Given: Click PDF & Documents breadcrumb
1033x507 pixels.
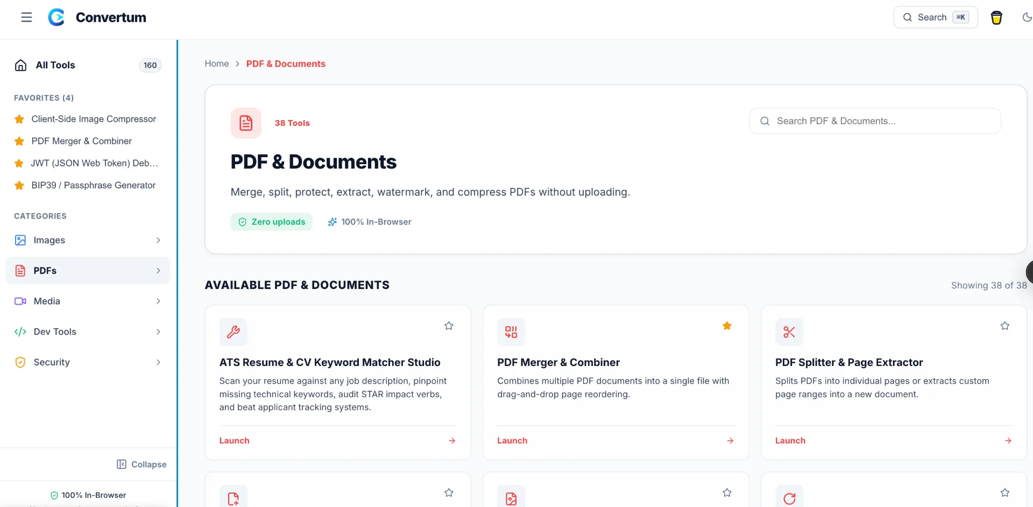Looking at the screenshot, I should point(286,64).
